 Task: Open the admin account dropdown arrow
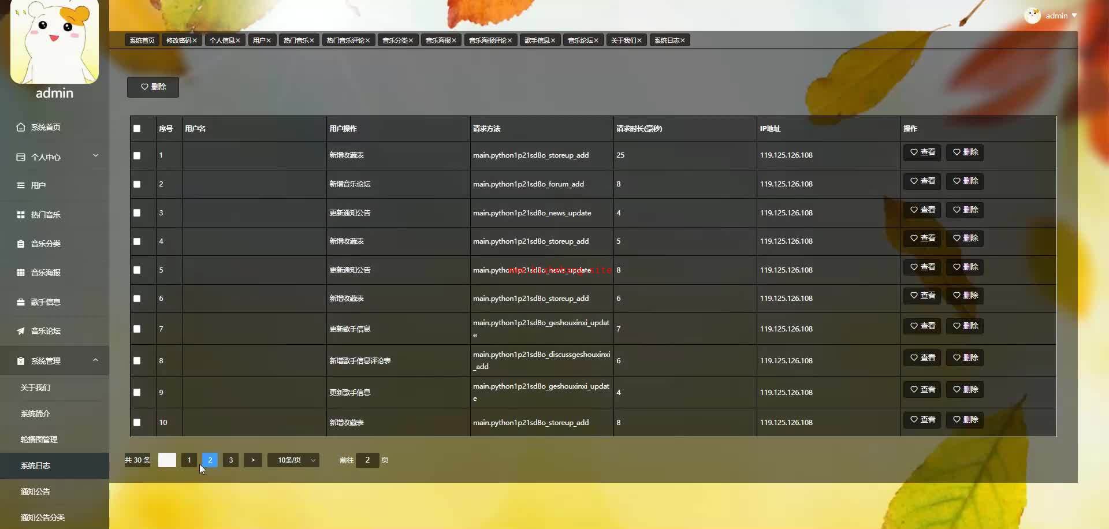pyautogui.click(x=1074, y=16)
